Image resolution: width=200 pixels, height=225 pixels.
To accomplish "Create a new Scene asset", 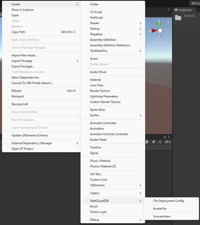I will [x=113, y=59].
